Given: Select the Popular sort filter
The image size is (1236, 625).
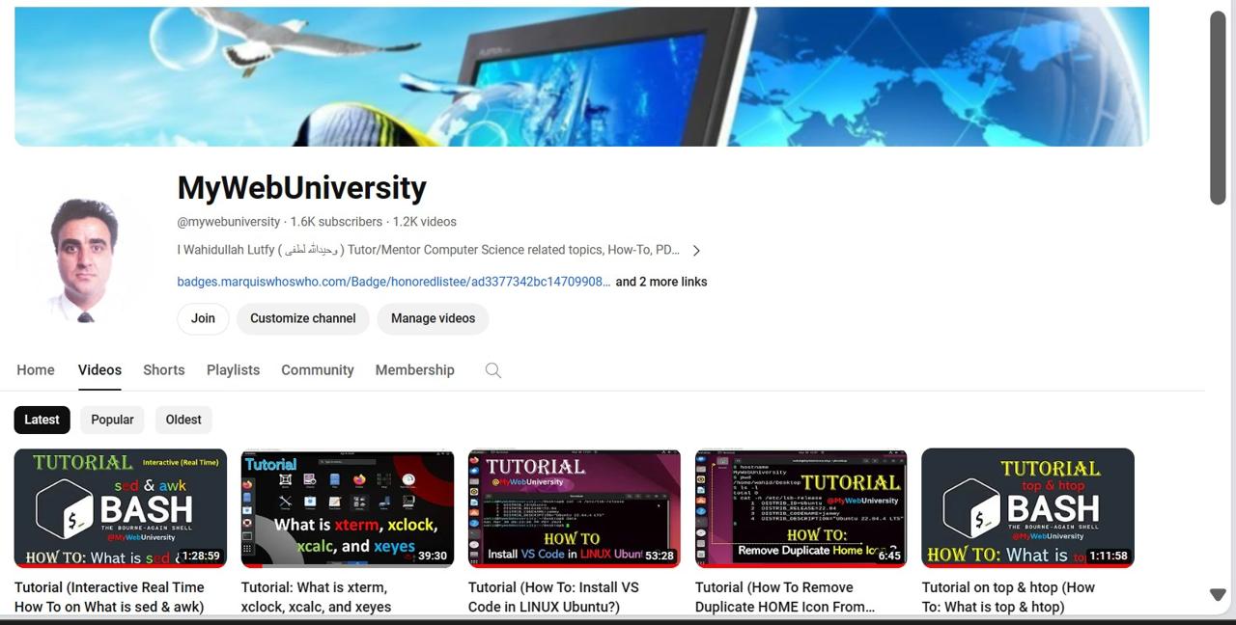Looking at the screenshot, I should click(x=112, y=420).
